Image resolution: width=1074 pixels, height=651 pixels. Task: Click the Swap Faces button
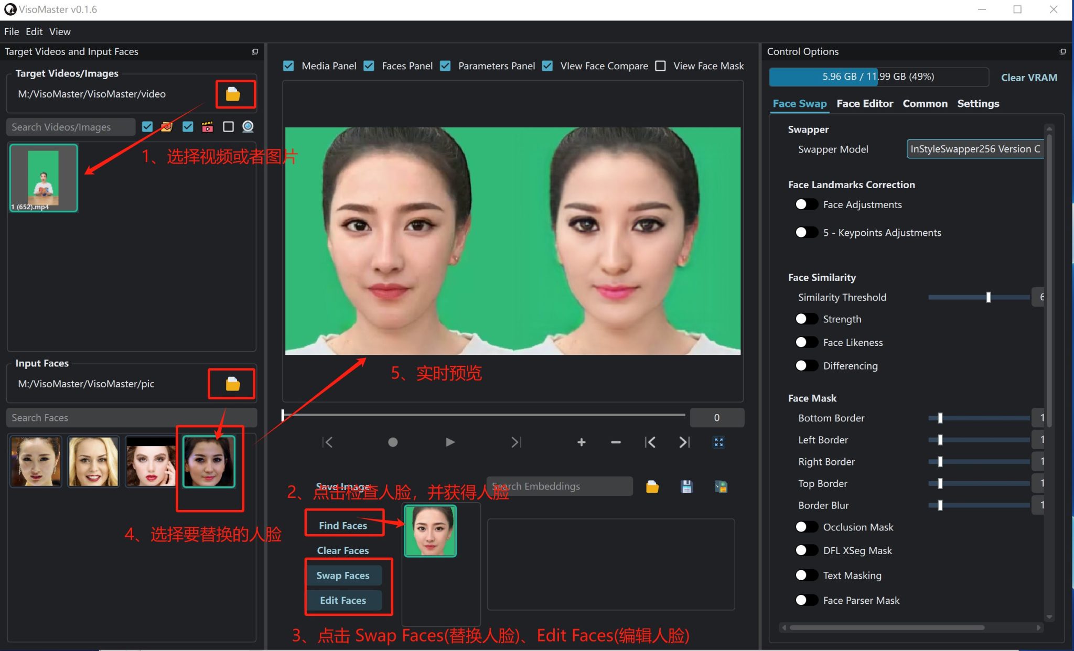343,576
